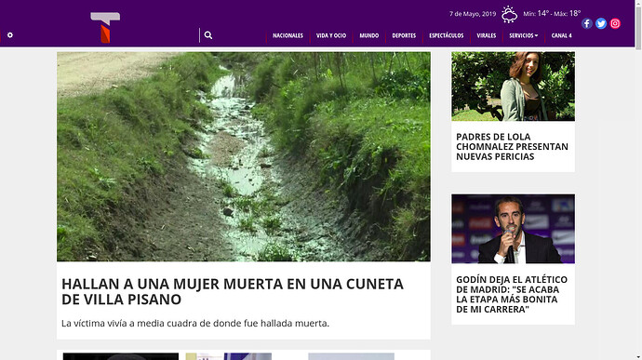Open the Facebook page icon

click(587, 24)
